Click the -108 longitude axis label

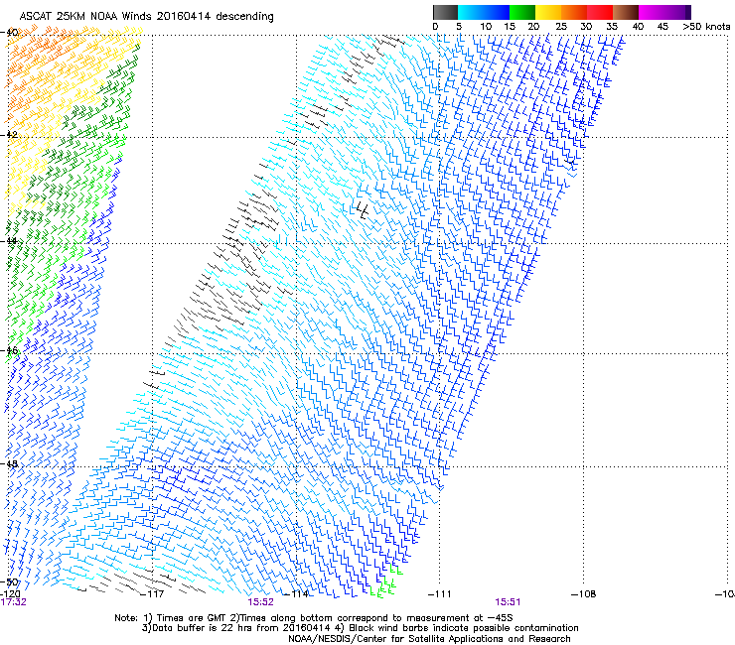click(x=584, y=594)
